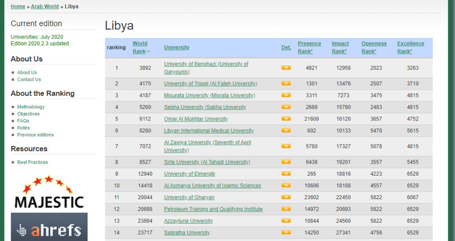Click the ahrefs logo banner
The width and height of the screenshot is (455, 241).
[49, 227]
